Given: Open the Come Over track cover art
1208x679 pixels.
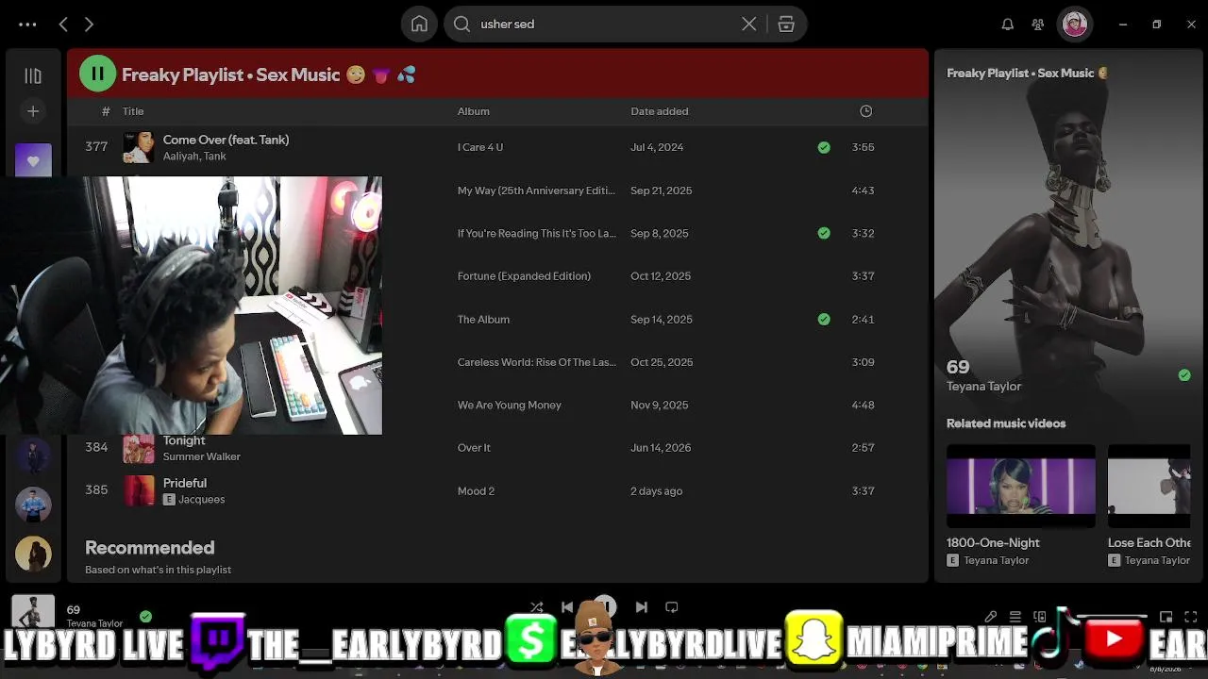Looking at the screenshot, I should 139,147.
